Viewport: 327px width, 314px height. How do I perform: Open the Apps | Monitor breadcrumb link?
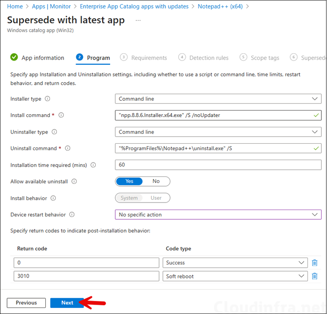[51, 7]
